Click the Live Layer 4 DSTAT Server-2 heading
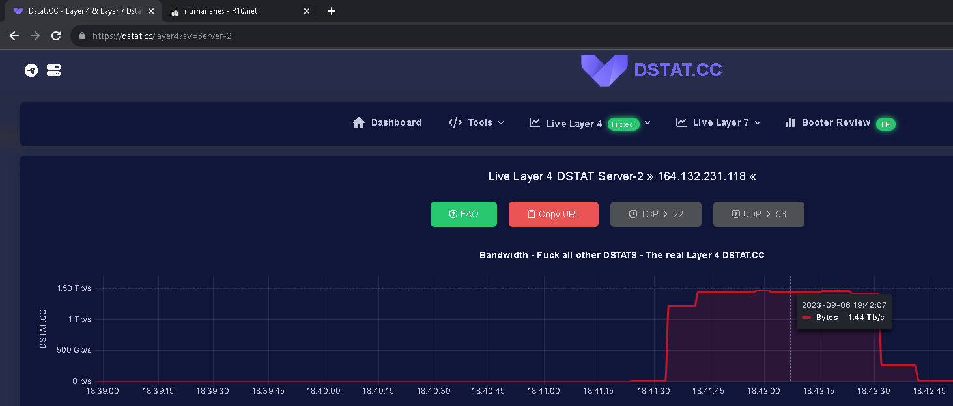This screenshot has width=953, height=406. [622, 176]
